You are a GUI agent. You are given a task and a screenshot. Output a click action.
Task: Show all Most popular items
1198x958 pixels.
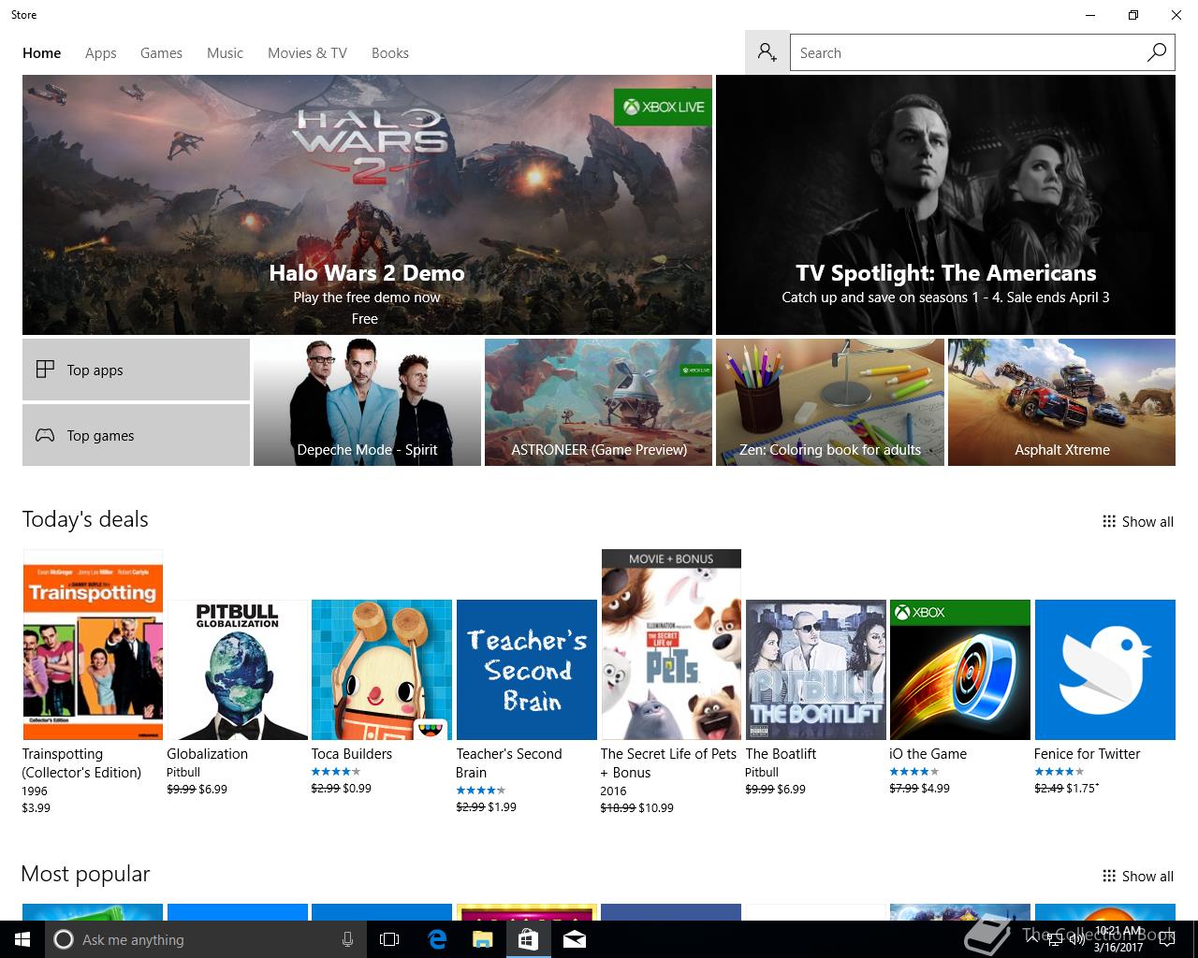(1138, 877)
